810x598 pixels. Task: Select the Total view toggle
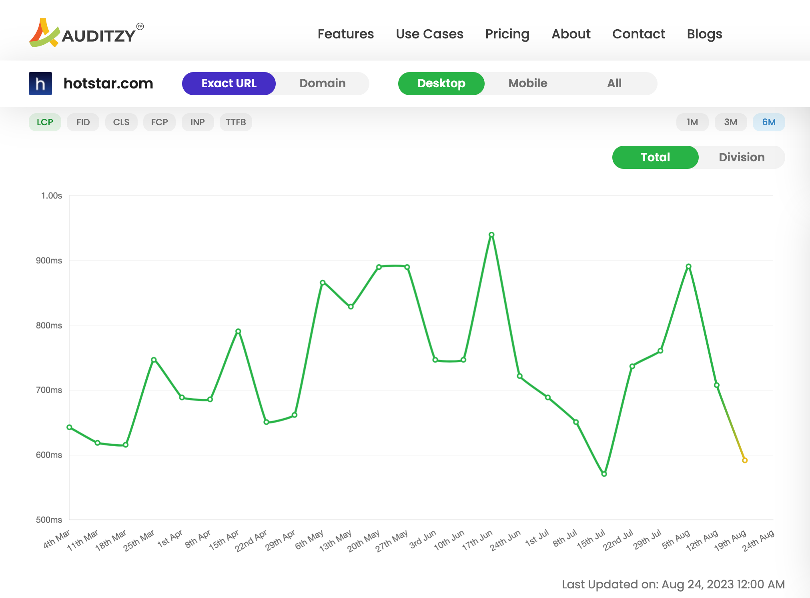click(x=656, y=157)
